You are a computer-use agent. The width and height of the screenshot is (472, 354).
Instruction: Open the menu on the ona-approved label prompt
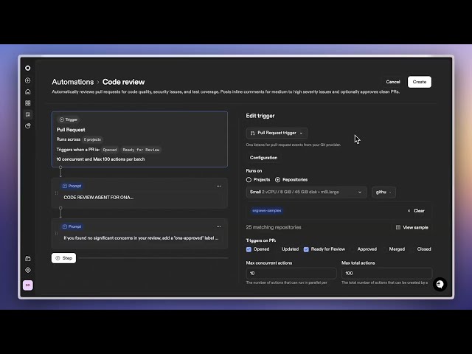tap(218, 226)
